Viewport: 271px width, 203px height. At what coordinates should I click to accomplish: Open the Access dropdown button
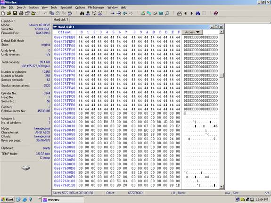[x=192, y=32]
